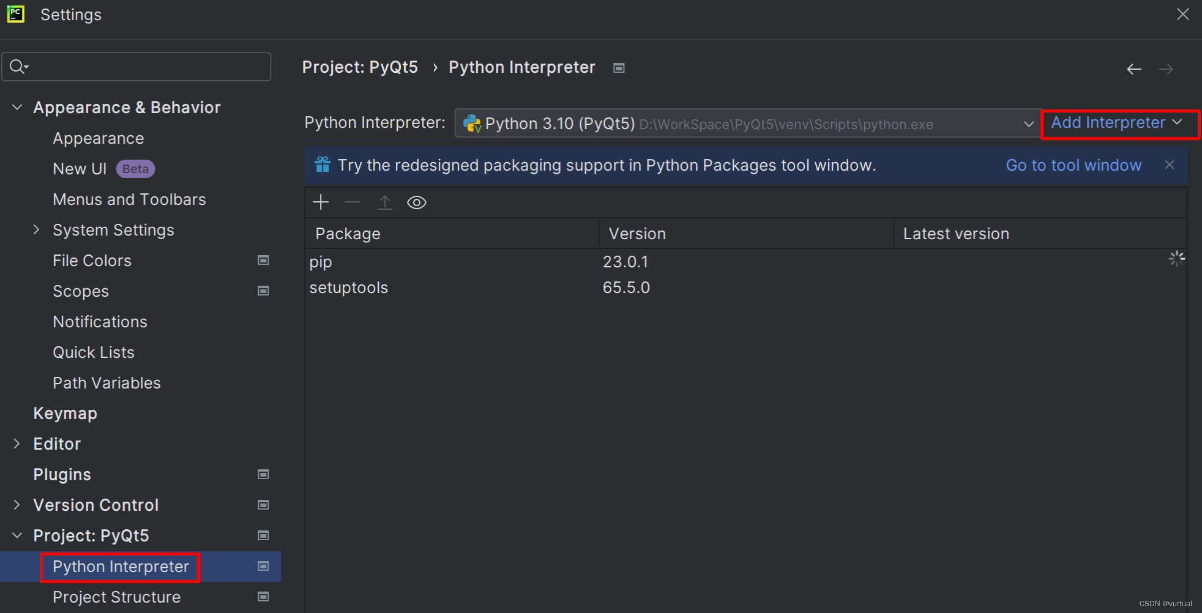Select the setuptools package row
The width and height of the screenshot is (1202, 613).
[746, 288]
